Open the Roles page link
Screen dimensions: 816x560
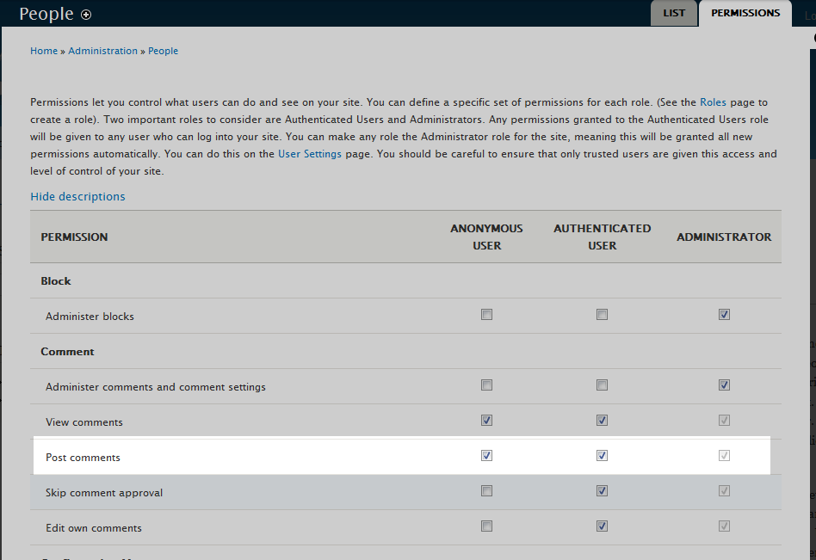[x=713, y=102]
